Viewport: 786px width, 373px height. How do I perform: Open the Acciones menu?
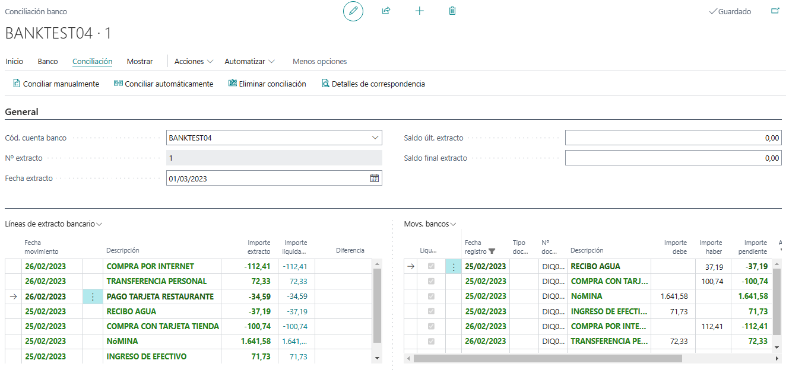click(194, 62)
